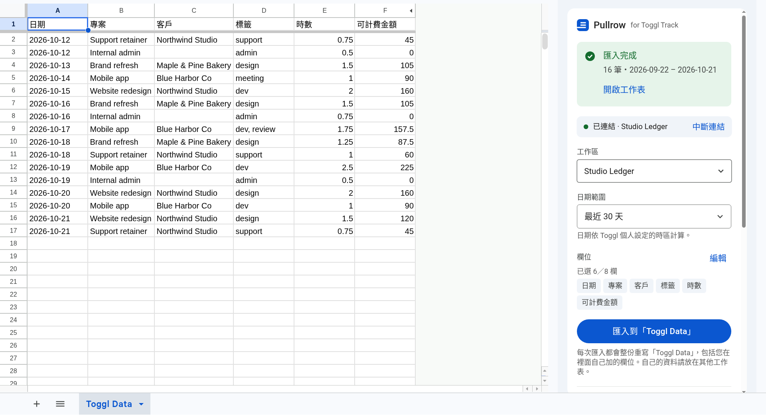This screenshot has width=766, height=415.
Task: Click the horizontal scroll left arrow
Action: click(527, 389)
